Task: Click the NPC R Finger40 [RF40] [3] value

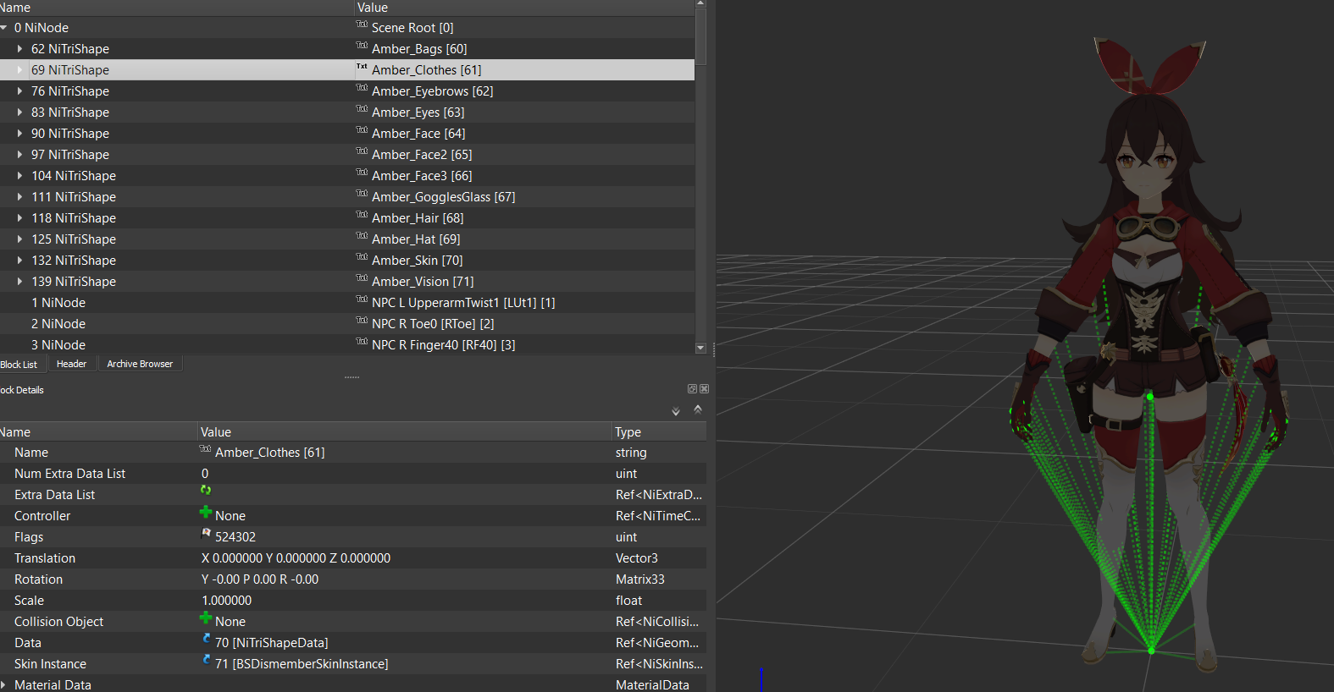Action: point(444,345)
